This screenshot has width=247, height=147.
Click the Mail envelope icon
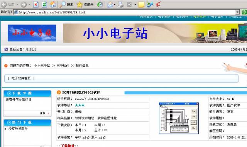[110, 5]
